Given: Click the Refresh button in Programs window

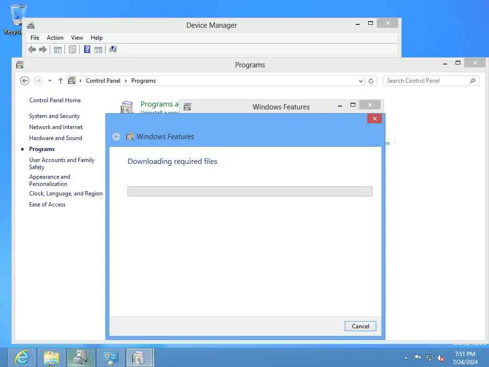Looking at the screenshot, I should pyautogui.click(x=371, y=81).
